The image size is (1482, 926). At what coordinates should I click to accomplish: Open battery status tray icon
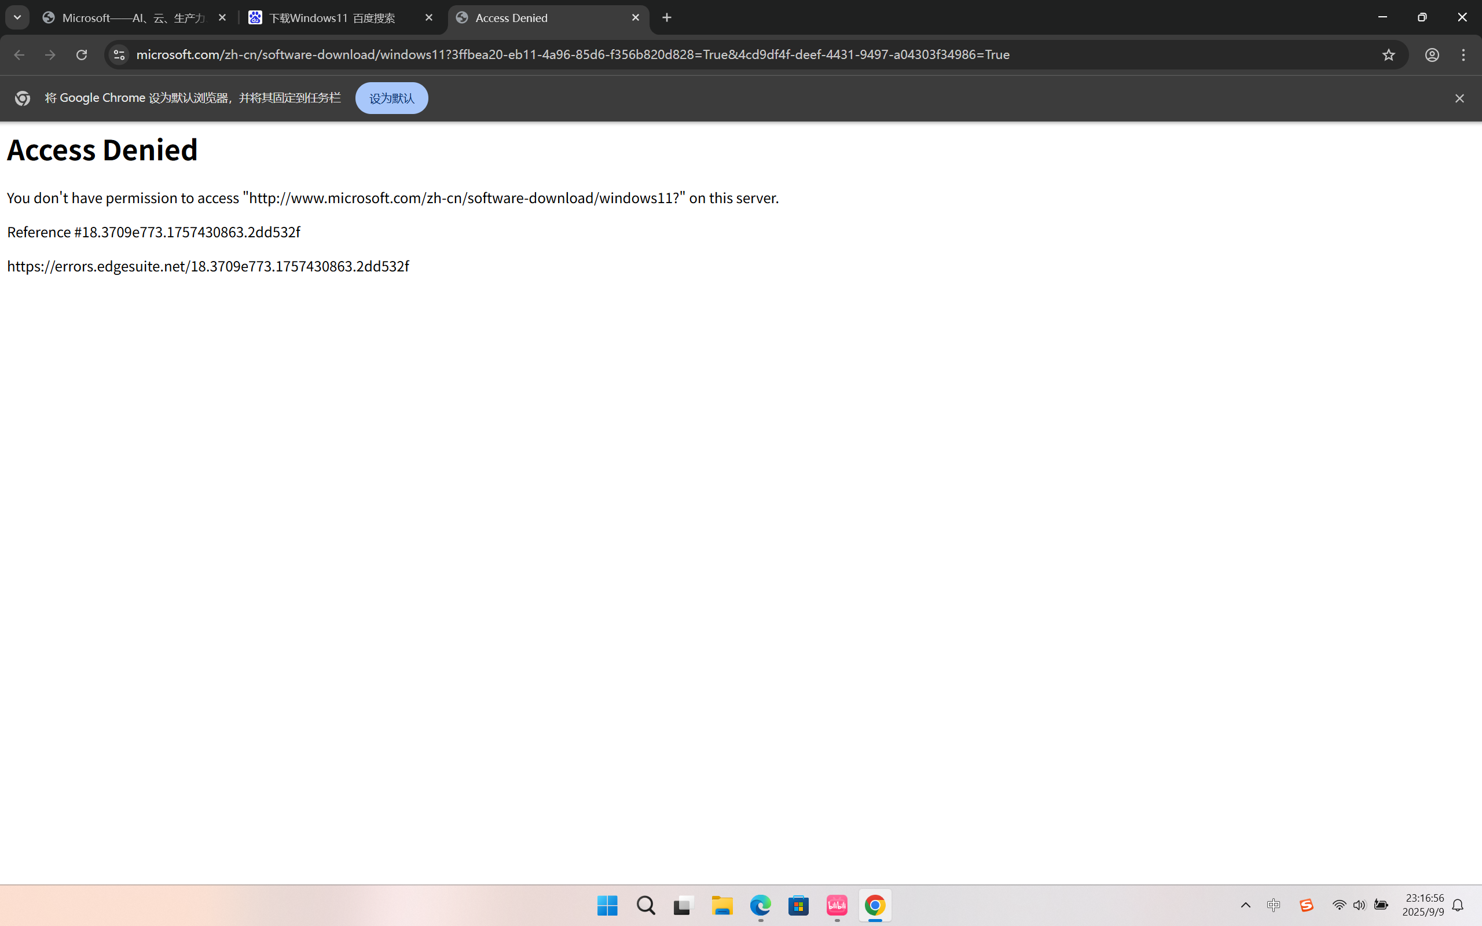[x=1381, y=905]
